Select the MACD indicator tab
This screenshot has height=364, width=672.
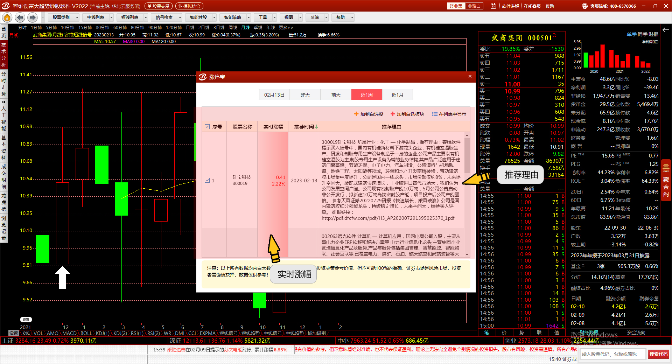(69, 333)
